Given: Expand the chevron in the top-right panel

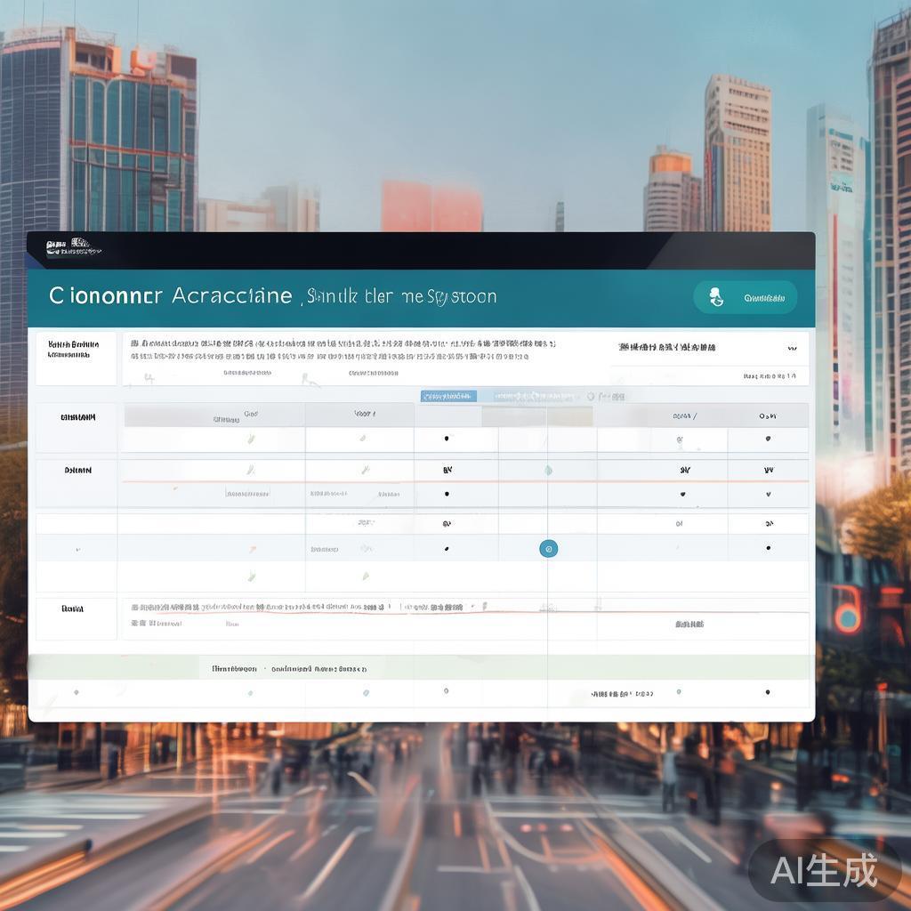Looking at the screenshot, I should pyautogui.click(x=791, y=348).
